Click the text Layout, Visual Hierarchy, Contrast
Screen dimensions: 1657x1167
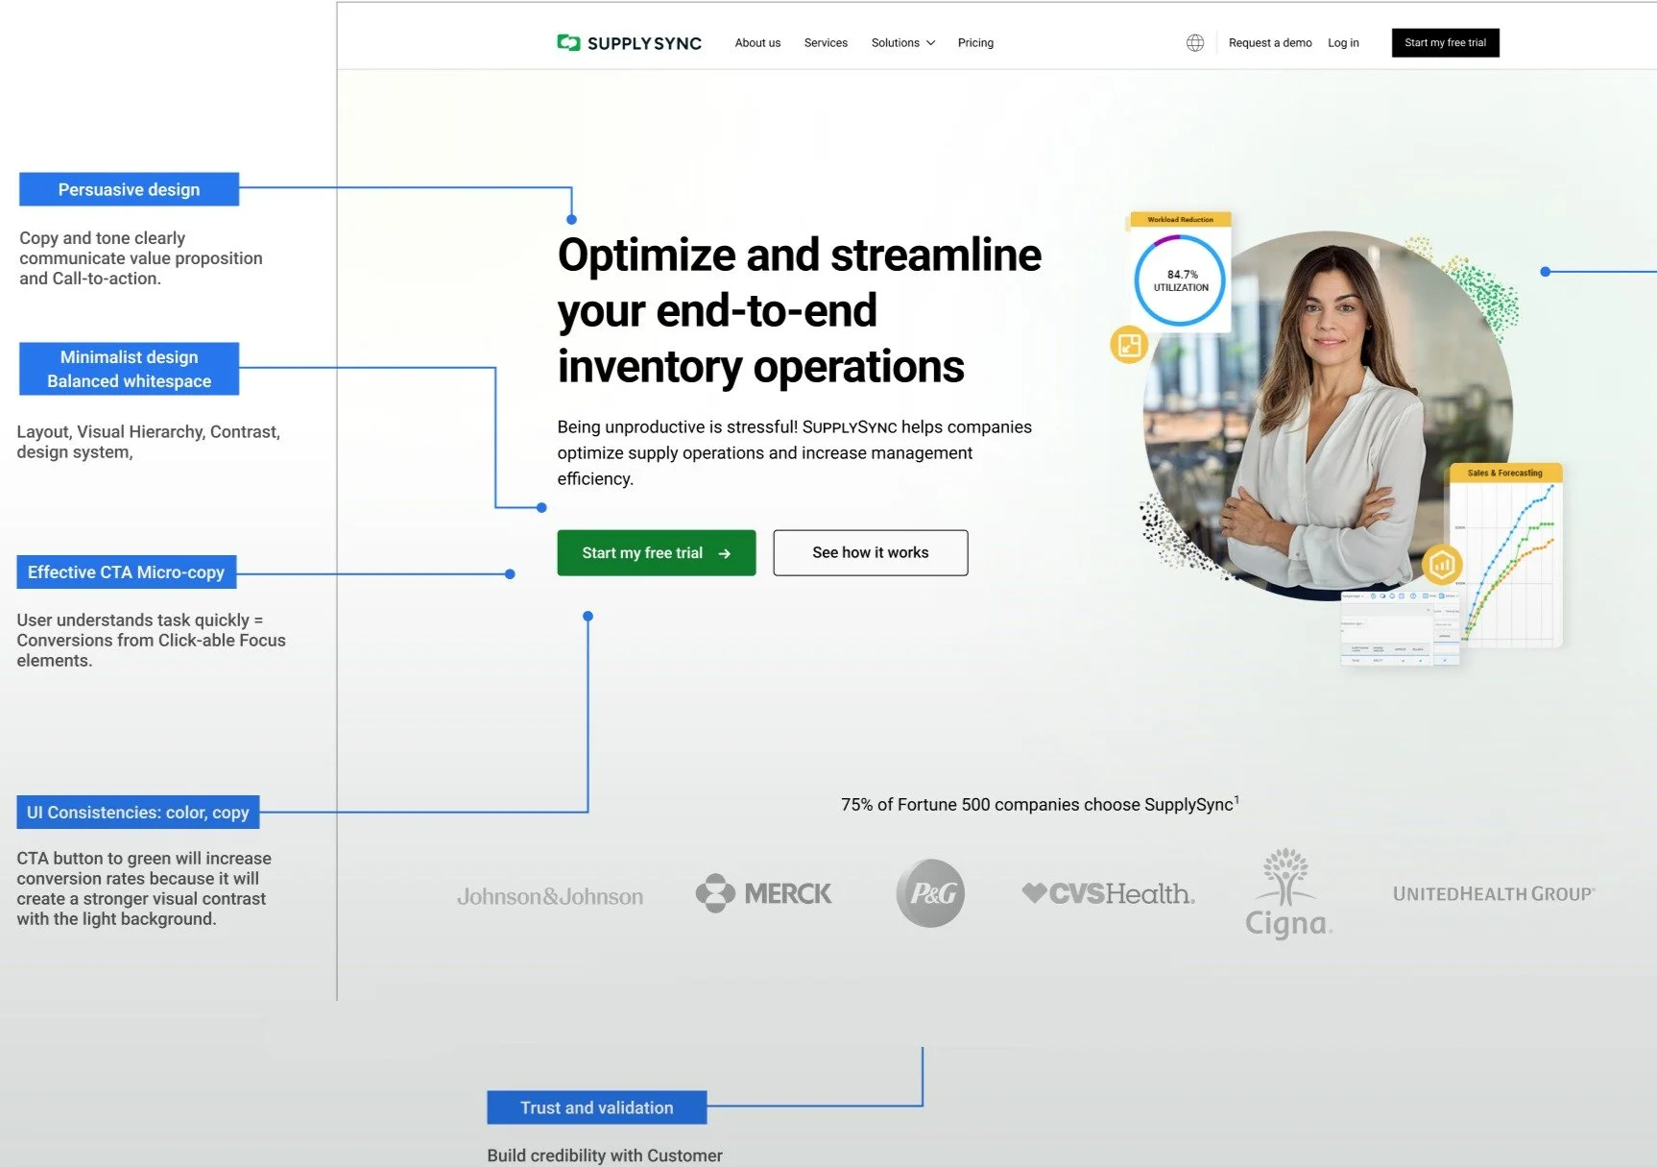148,442
